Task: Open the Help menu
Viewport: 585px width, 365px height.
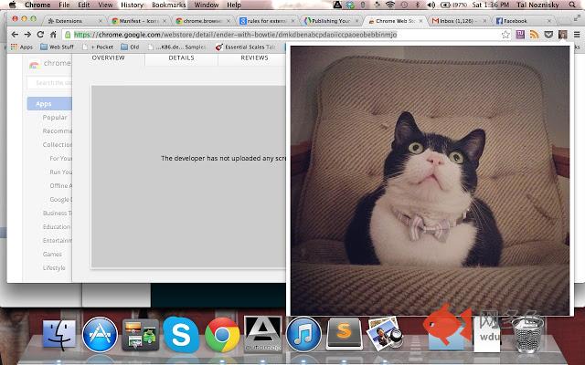Action: coord(234,5)
